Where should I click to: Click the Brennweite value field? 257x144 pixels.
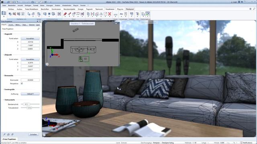[x=30, y=80]
